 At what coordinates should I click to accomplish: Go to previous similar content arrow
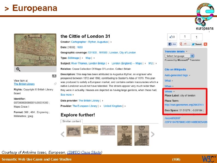tap(63, 134)
